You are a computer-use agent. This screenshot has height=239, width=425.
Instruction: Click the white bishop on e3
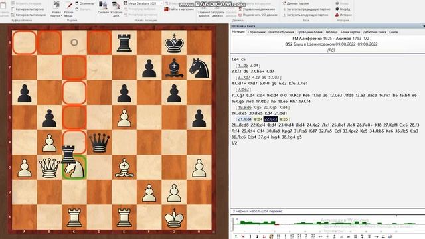(x=124, y=167)
